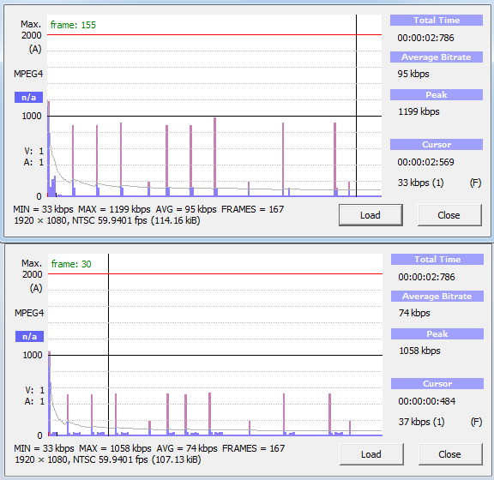Viewport: 494px width, 480px height.
Task: Click Close in the frame 155 window
Action: coord(449,215)
